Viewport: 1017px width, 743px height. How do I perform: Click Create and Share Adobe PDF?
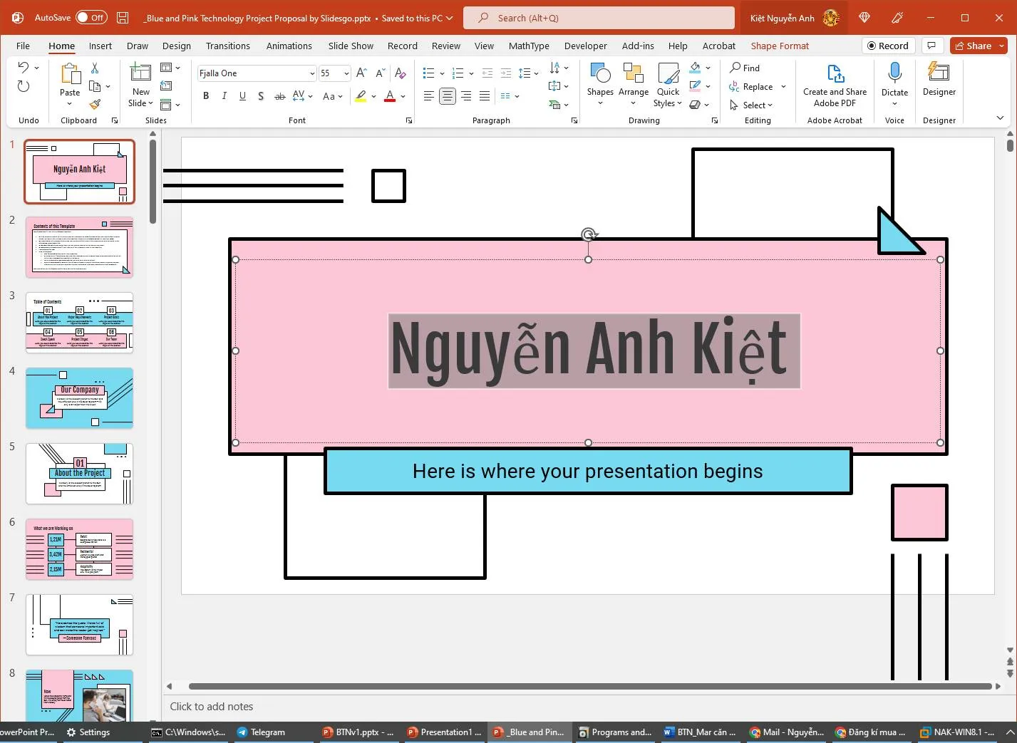[x=835, y=84]
